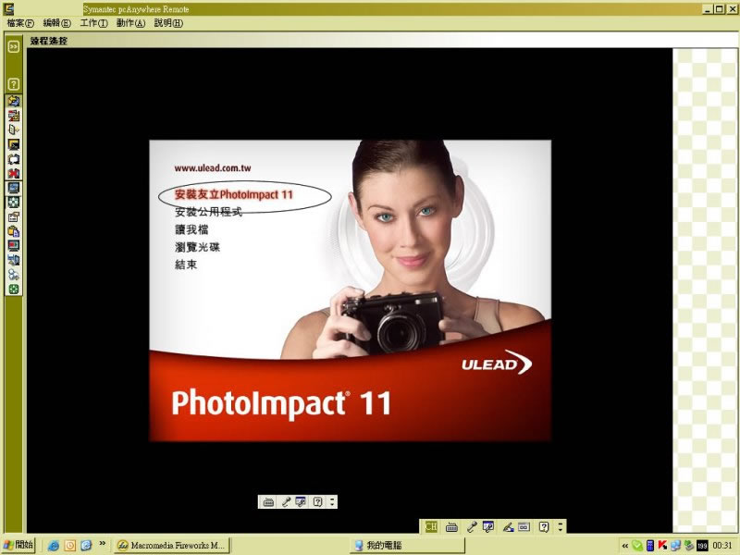Click 安裝友立PhotoImpact 11 in the installer menu
The height and width of the screenshot is (555, 740).
pyautogui.click(x=234, y=194)
